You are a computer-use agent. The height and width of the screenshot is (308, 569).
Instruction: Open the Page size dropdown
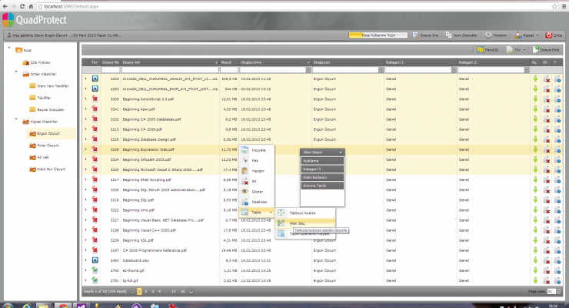click(558, 291)
